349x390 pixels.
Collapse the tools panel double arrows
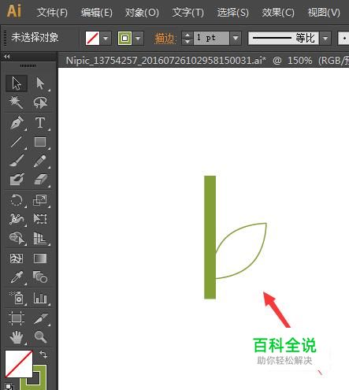pos(7,56)
